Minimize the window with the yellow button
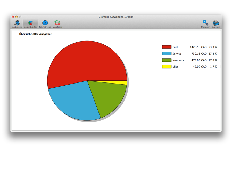Screen dimensions: 232x174 click(16, 17)
